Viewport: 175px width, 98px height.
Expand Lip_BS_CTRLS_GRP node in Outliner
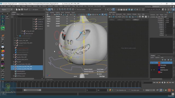(x=14, y=57)
